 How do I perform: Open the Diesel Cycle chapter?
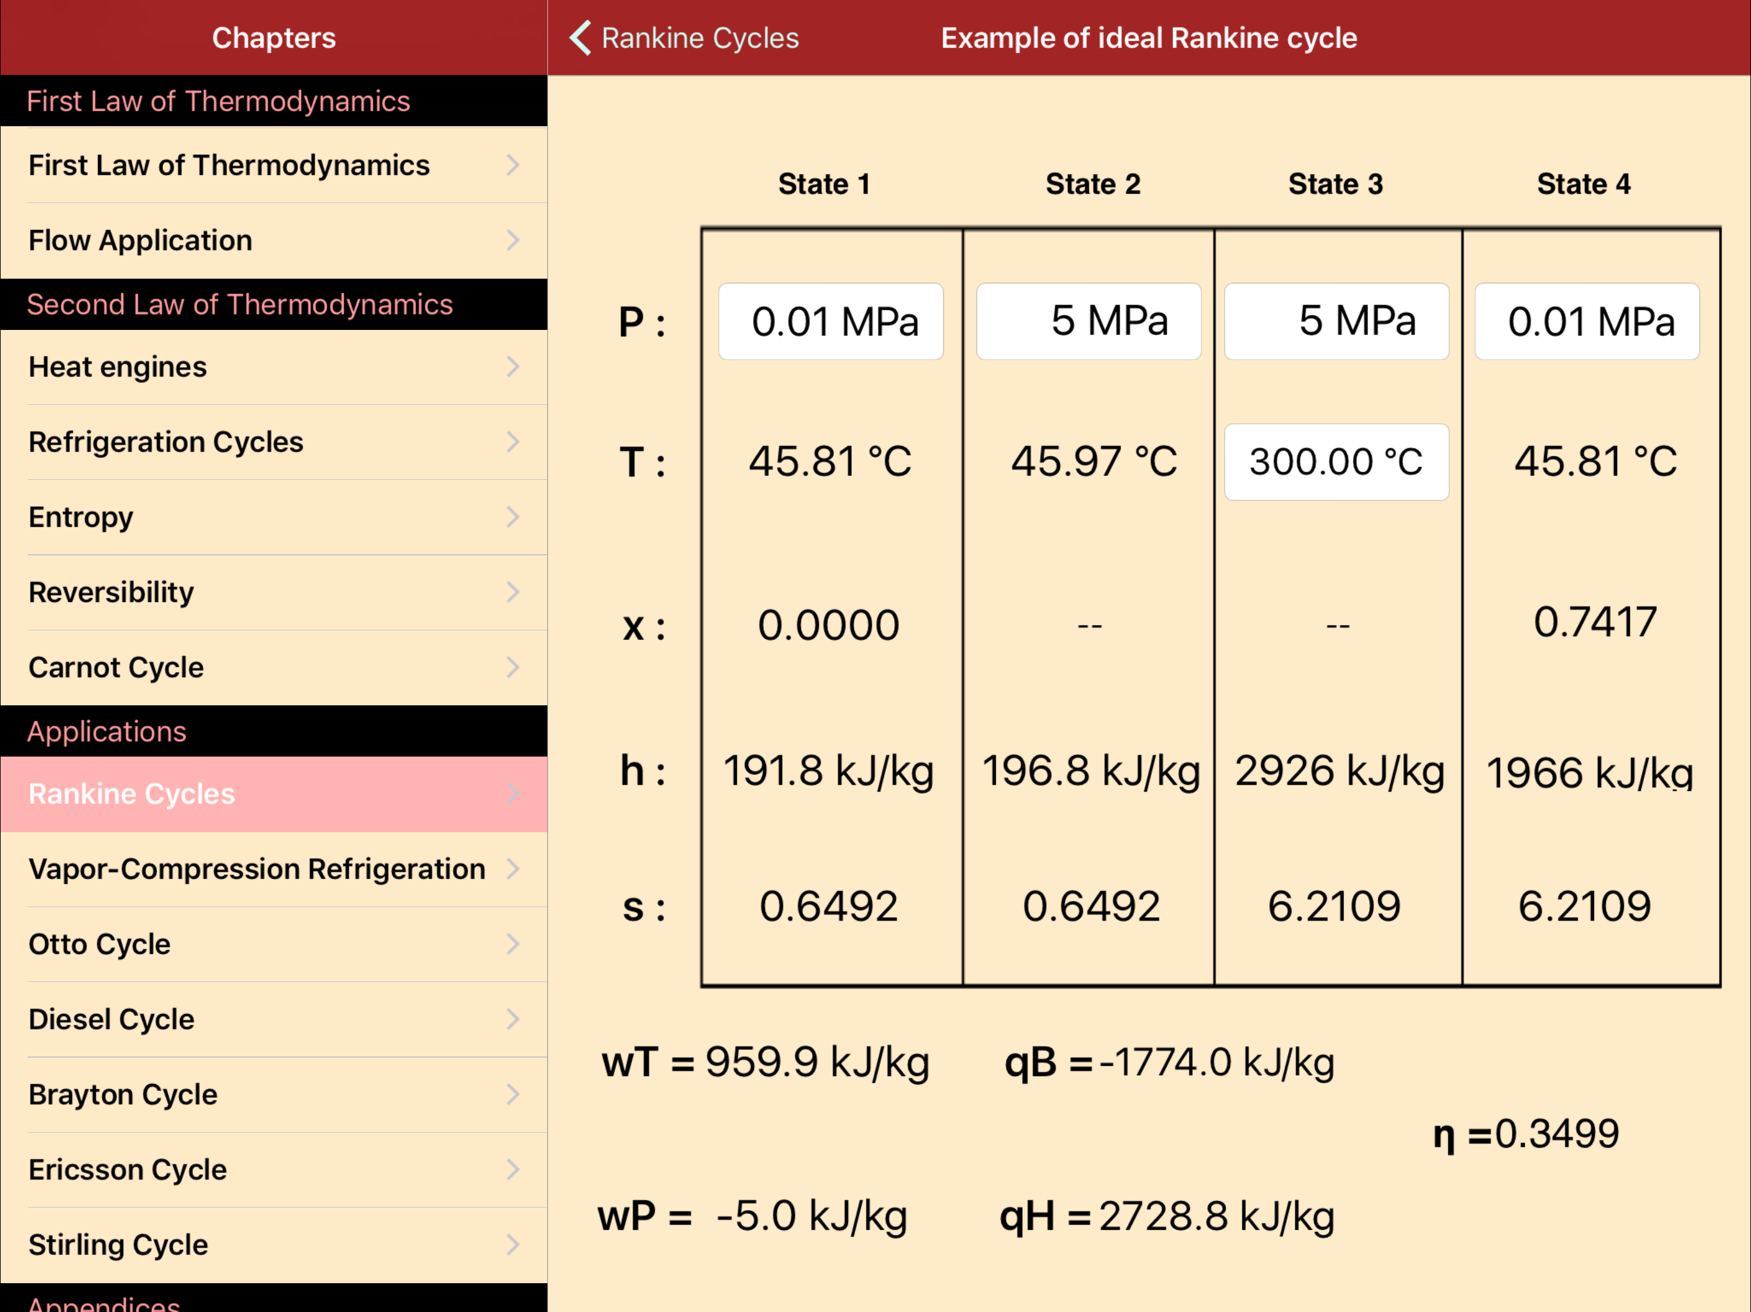pyautogui.click(x=112, y=1019)
